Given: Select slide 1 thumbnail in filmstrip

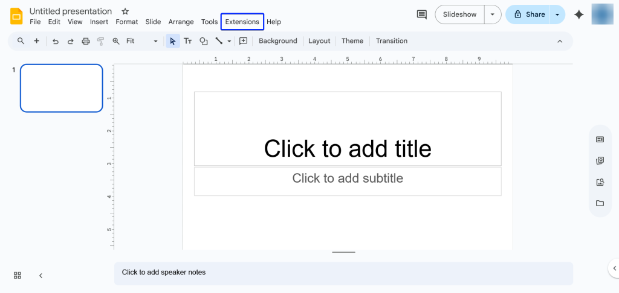Looking at the screenshot, I should point(62,88).
